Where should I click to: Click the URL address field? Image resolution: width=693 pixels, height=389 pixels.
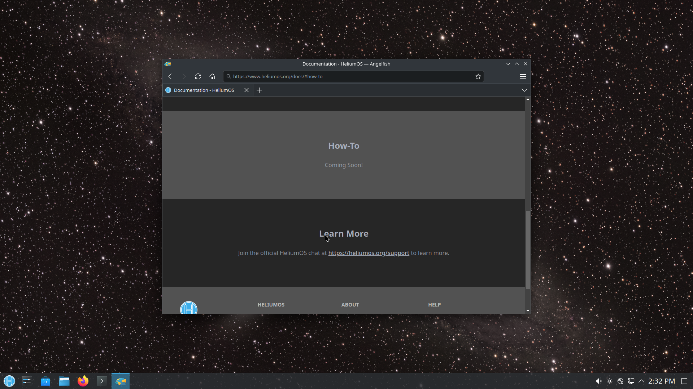click(x=353, y=76)
